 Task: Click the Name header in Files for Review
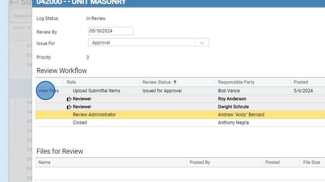[x=45, y=162]
